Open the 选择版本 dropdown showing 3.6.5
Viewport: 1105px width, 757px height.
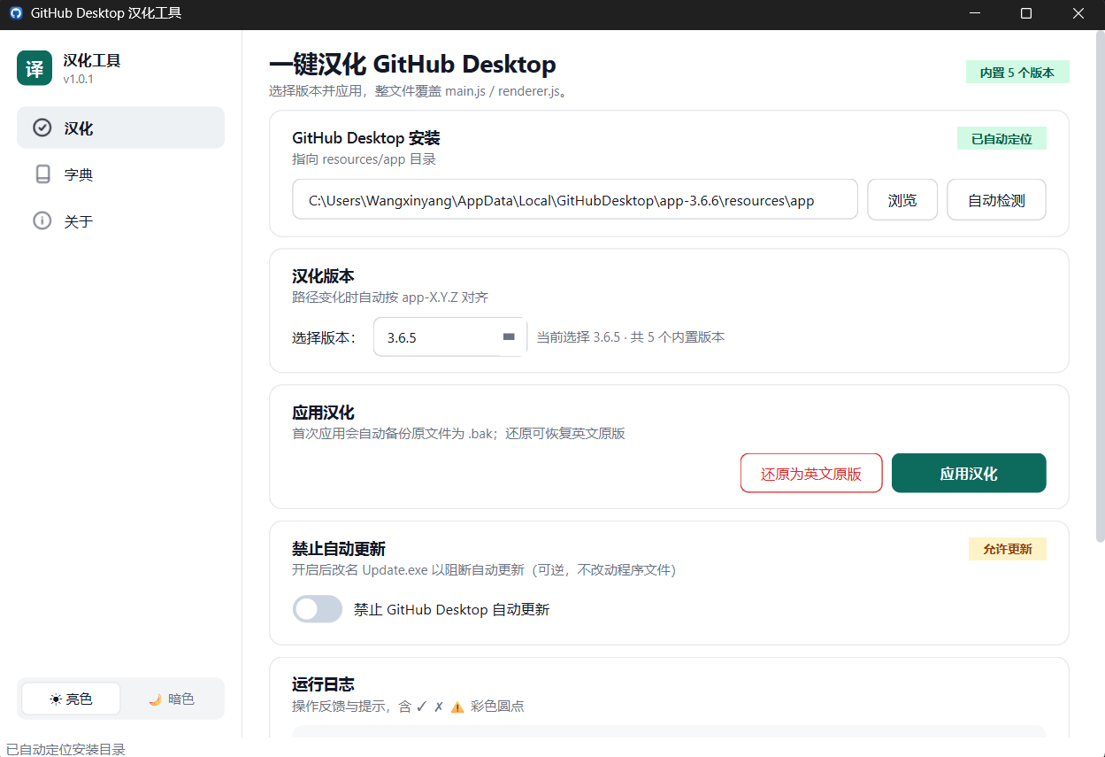pyautogui.click(x=450, y=337)
